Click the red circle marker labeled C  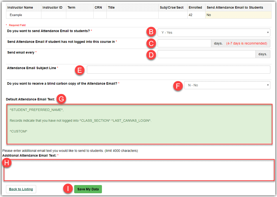151,43
